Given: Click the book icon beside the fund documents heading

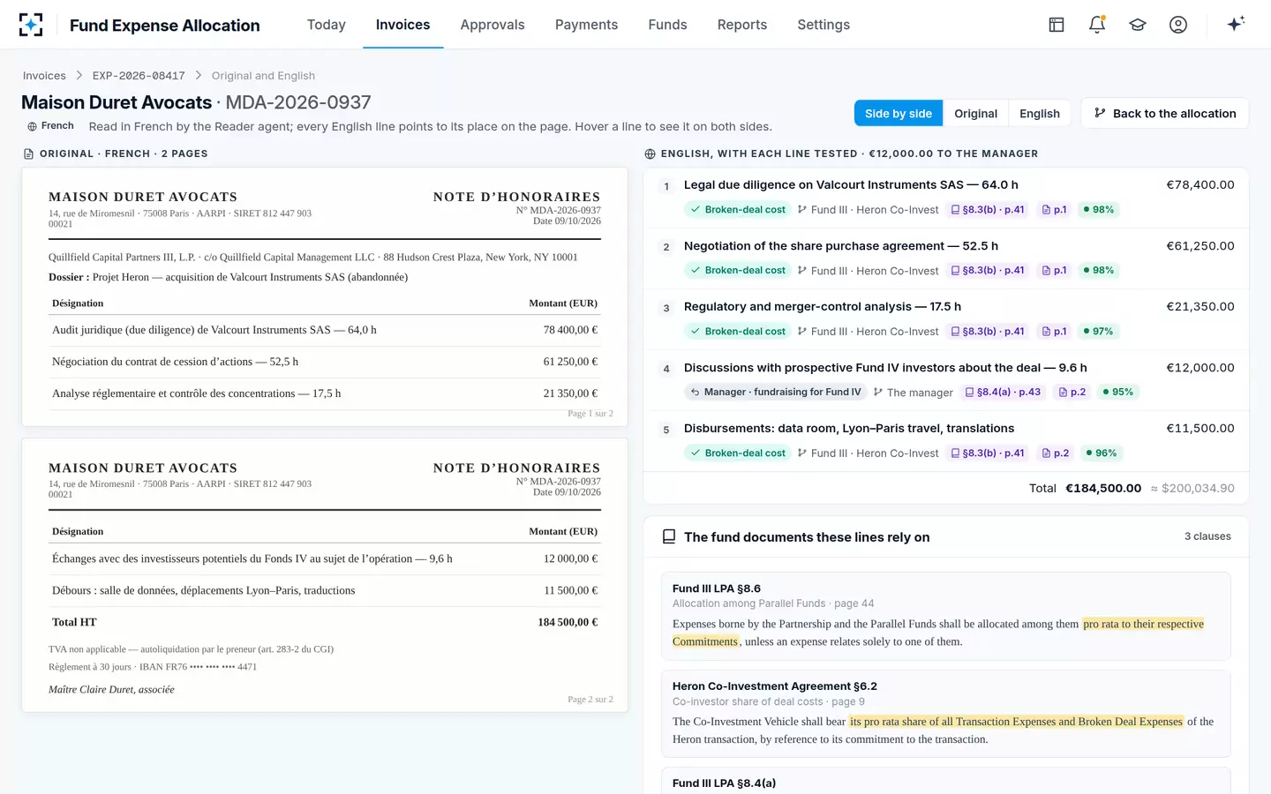Looking at the screenshot, I should tap(669, 536).
